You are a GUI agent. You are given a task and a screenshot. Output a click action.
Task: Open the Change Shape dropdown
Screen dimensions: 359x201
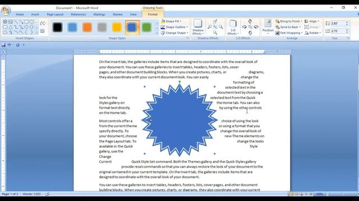174,33
